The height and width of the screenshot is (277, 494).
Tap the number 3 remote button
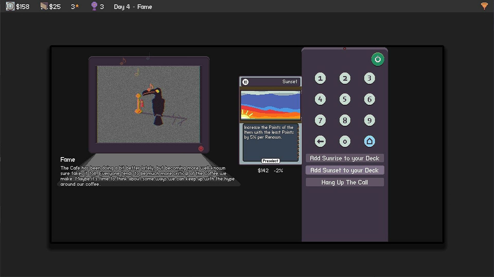click(x=369, y=78)
